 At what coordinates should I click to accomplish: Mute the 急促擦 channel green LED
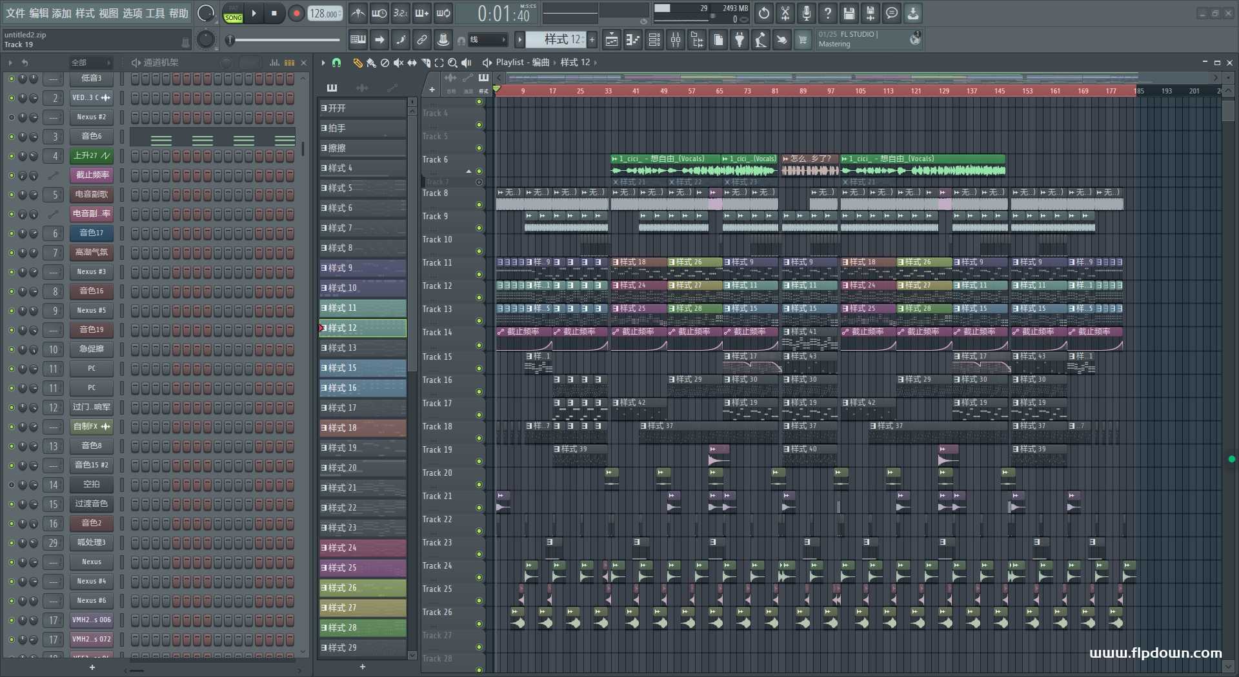click(11, 349)
